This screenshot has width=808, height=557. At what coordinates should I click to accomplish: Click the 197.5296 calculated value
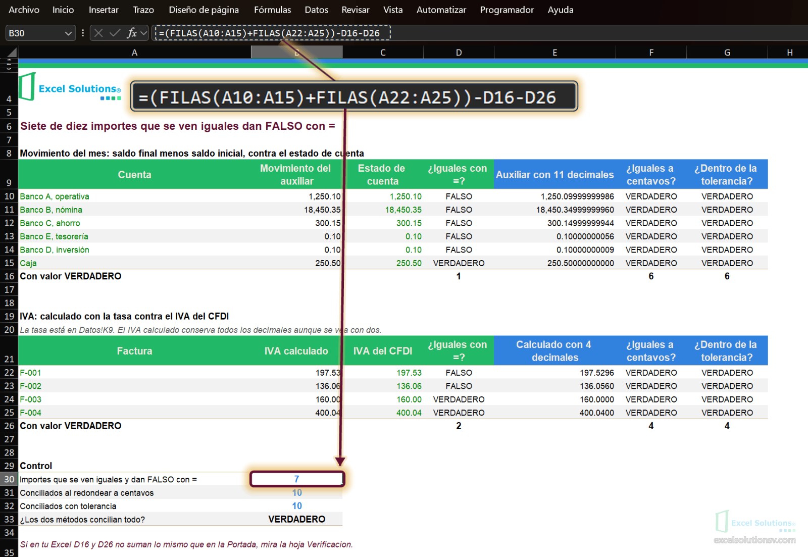597,373
